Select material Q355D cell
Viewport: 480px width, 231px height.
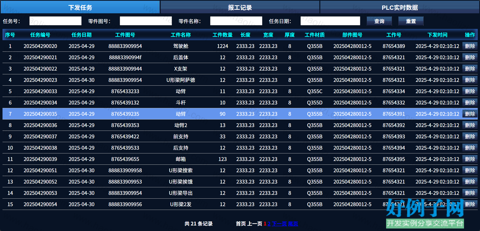(x=315, y=102)
